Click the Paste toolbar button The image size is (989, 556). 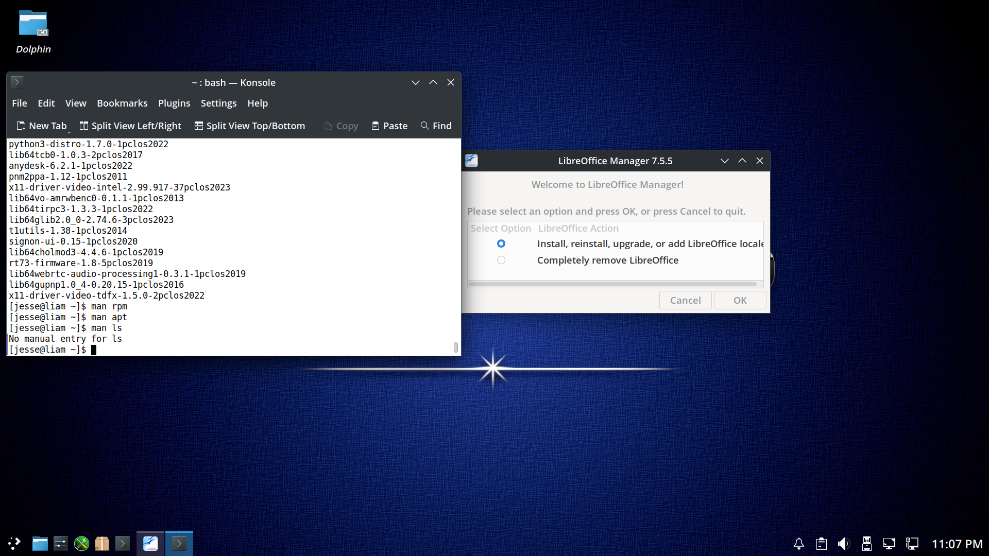pos(389,126)
